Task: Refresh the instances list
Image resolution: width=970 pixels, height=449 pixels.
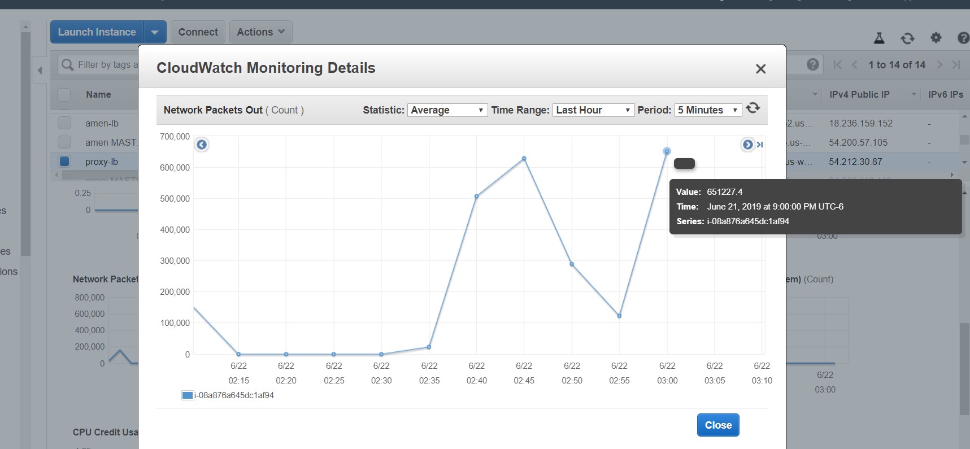Action: tap(907, 38)
